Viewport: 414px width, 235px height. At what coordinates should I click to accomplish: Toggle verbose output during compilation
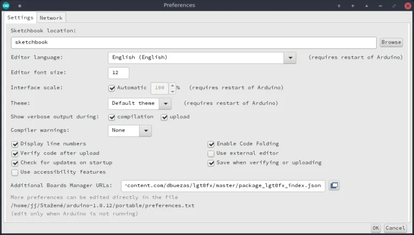click(112, 117)
